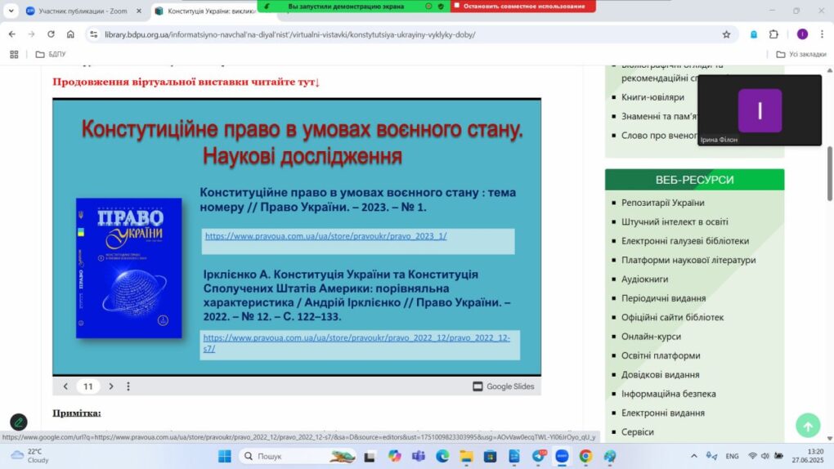
Task: Open Task View from the taskbar
Action: [x=369, y=456]
